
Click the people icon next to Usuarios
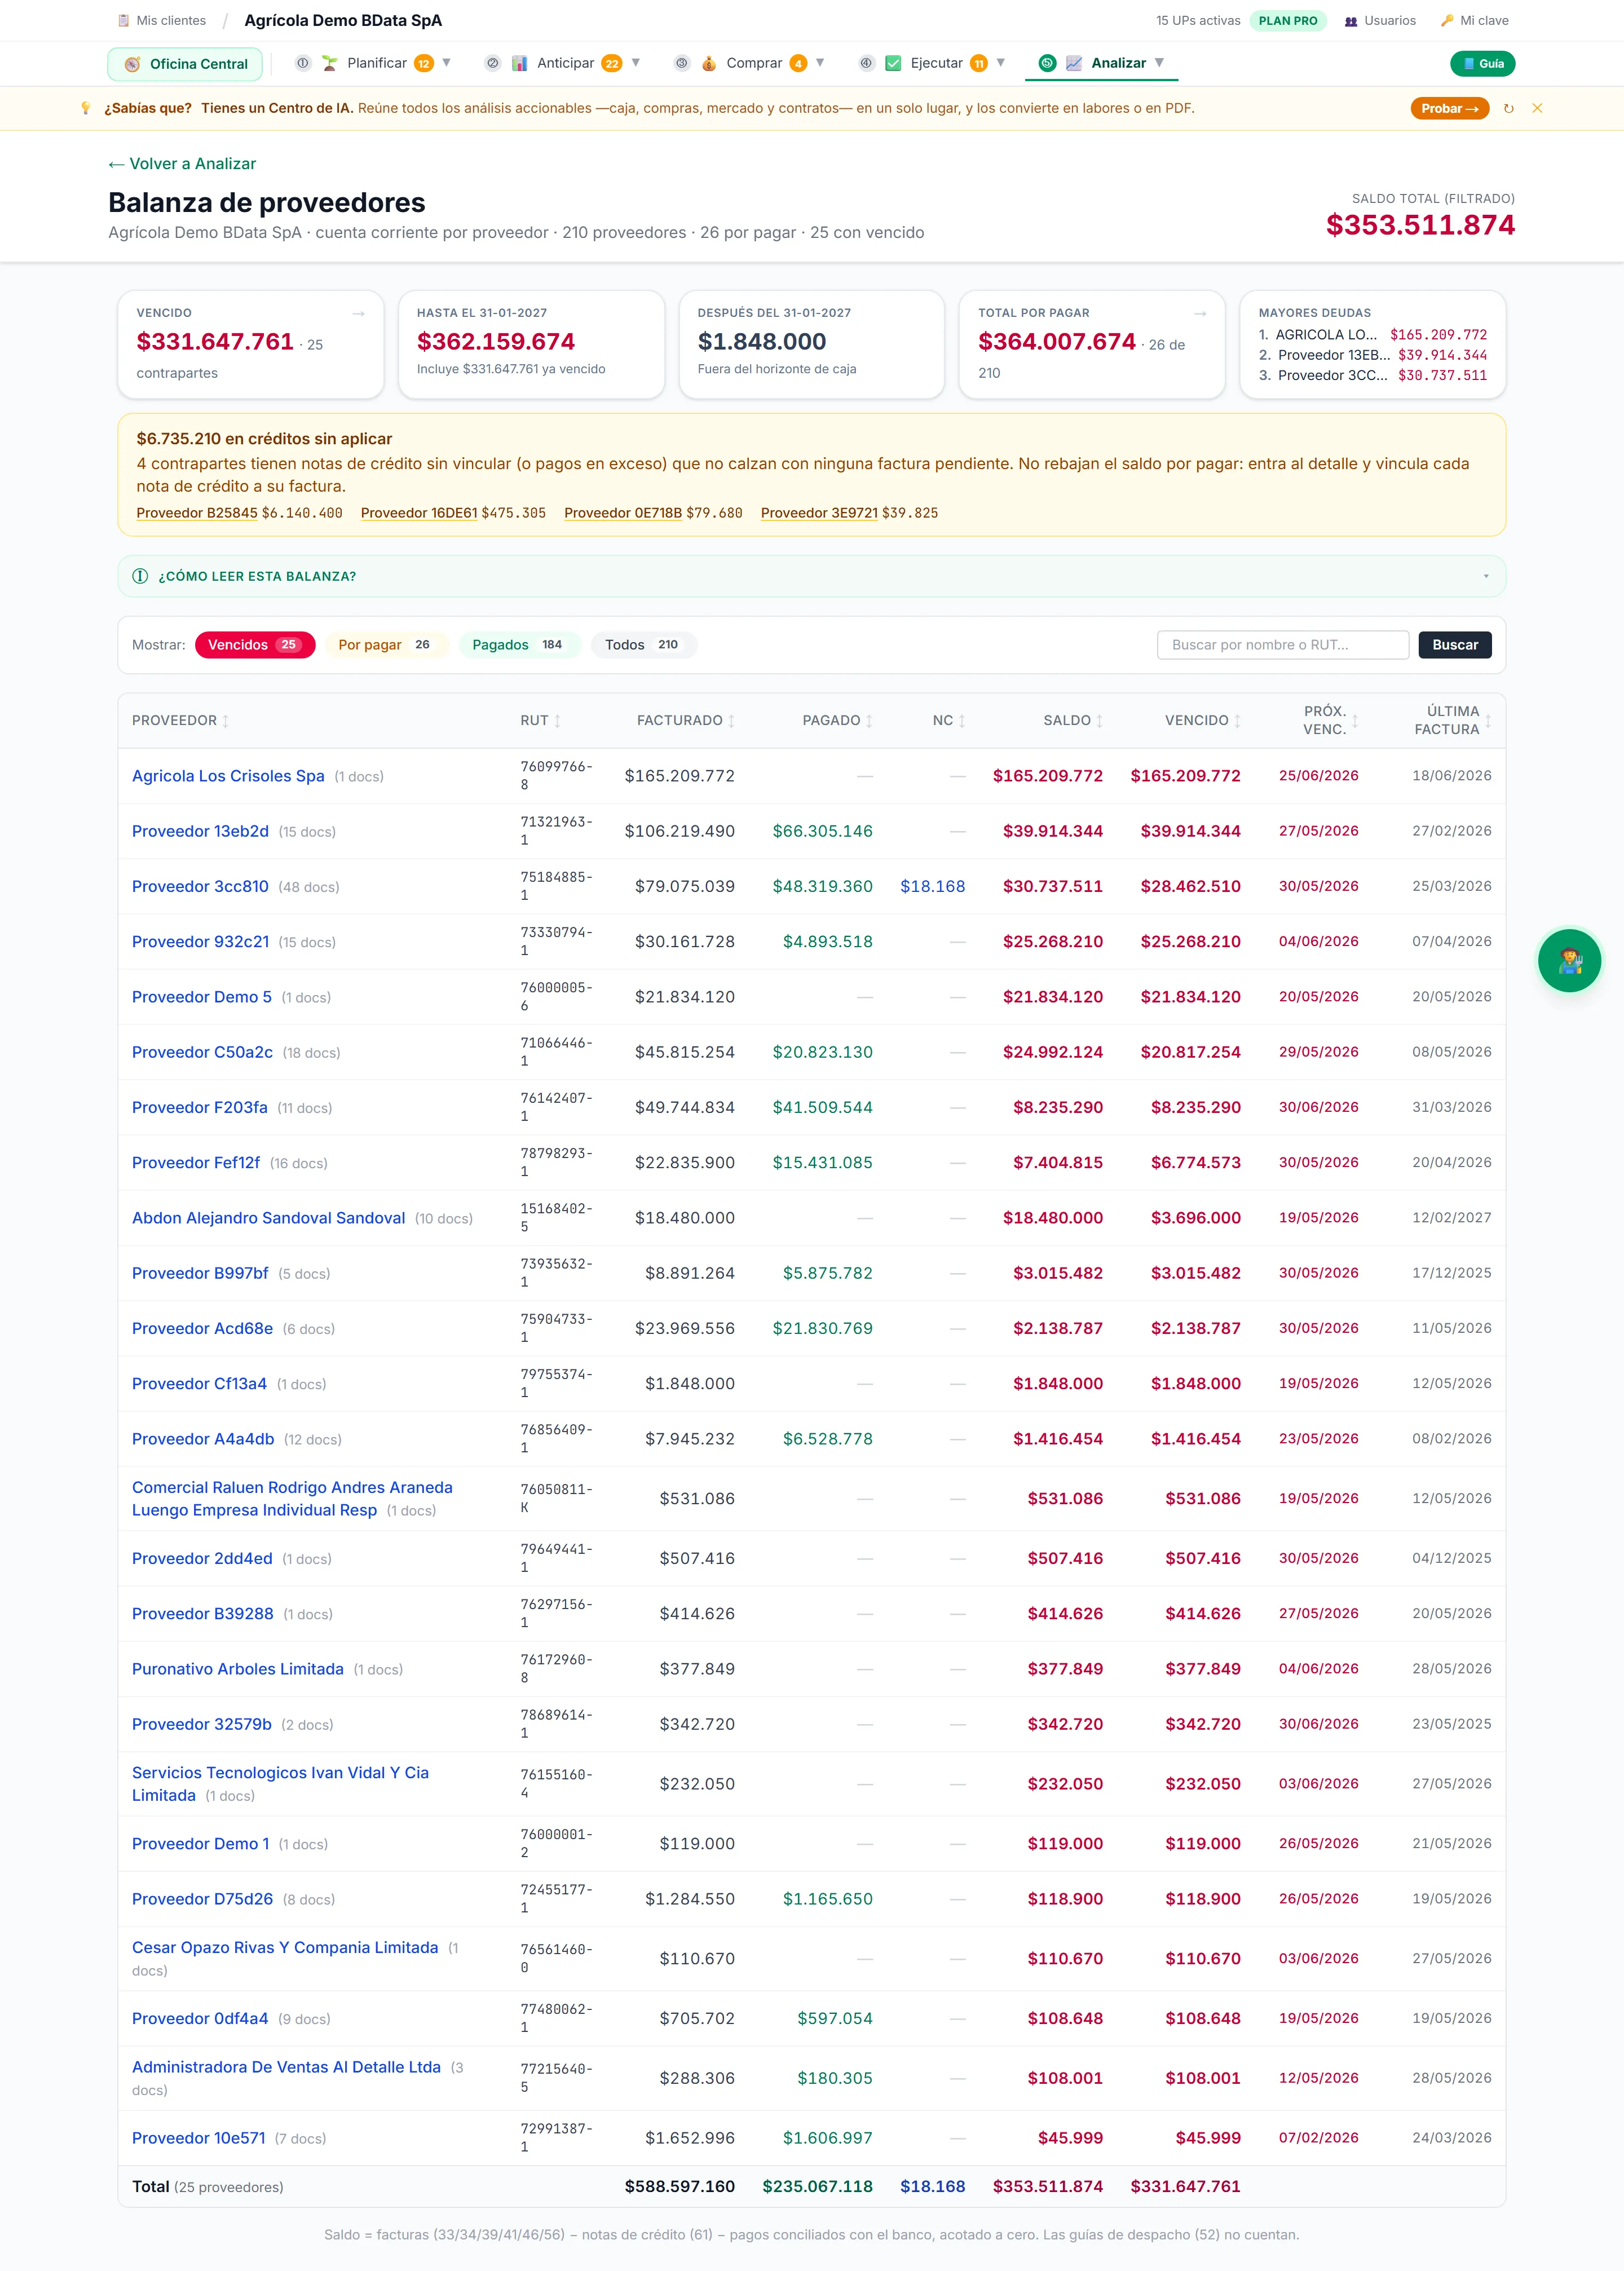(x=1351, y=21)
